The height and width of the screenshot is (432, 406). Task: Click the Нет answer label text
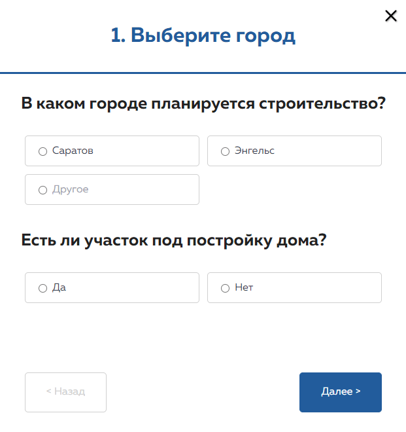pyautogui.click(x=244, y=287)
